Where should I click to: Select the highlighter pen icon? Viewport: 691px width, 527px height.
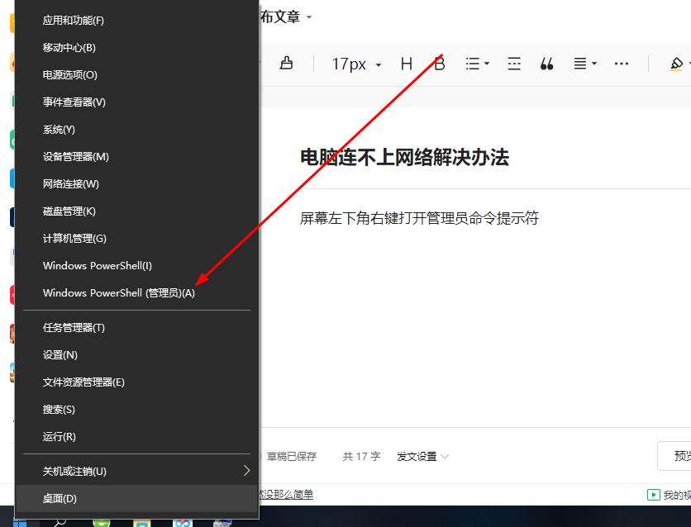pos(676,64)
